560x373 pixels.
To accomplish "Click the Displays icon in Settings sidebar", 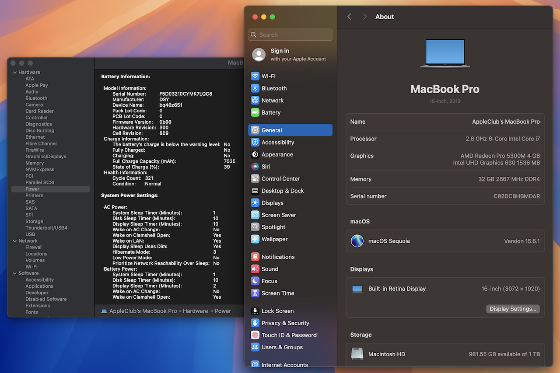I will point(255,203).
